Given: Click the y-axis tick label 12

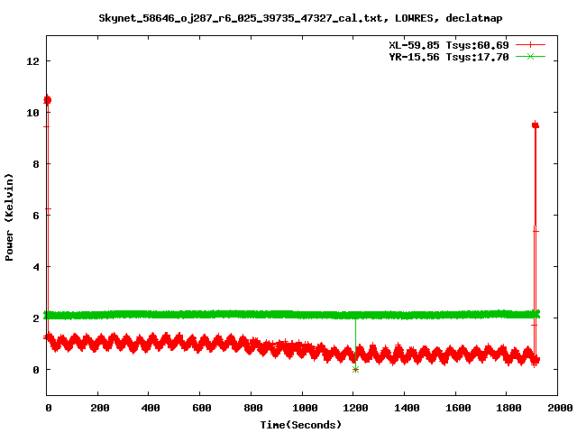Looking at the screenshot, I should [x=32, y=61].
